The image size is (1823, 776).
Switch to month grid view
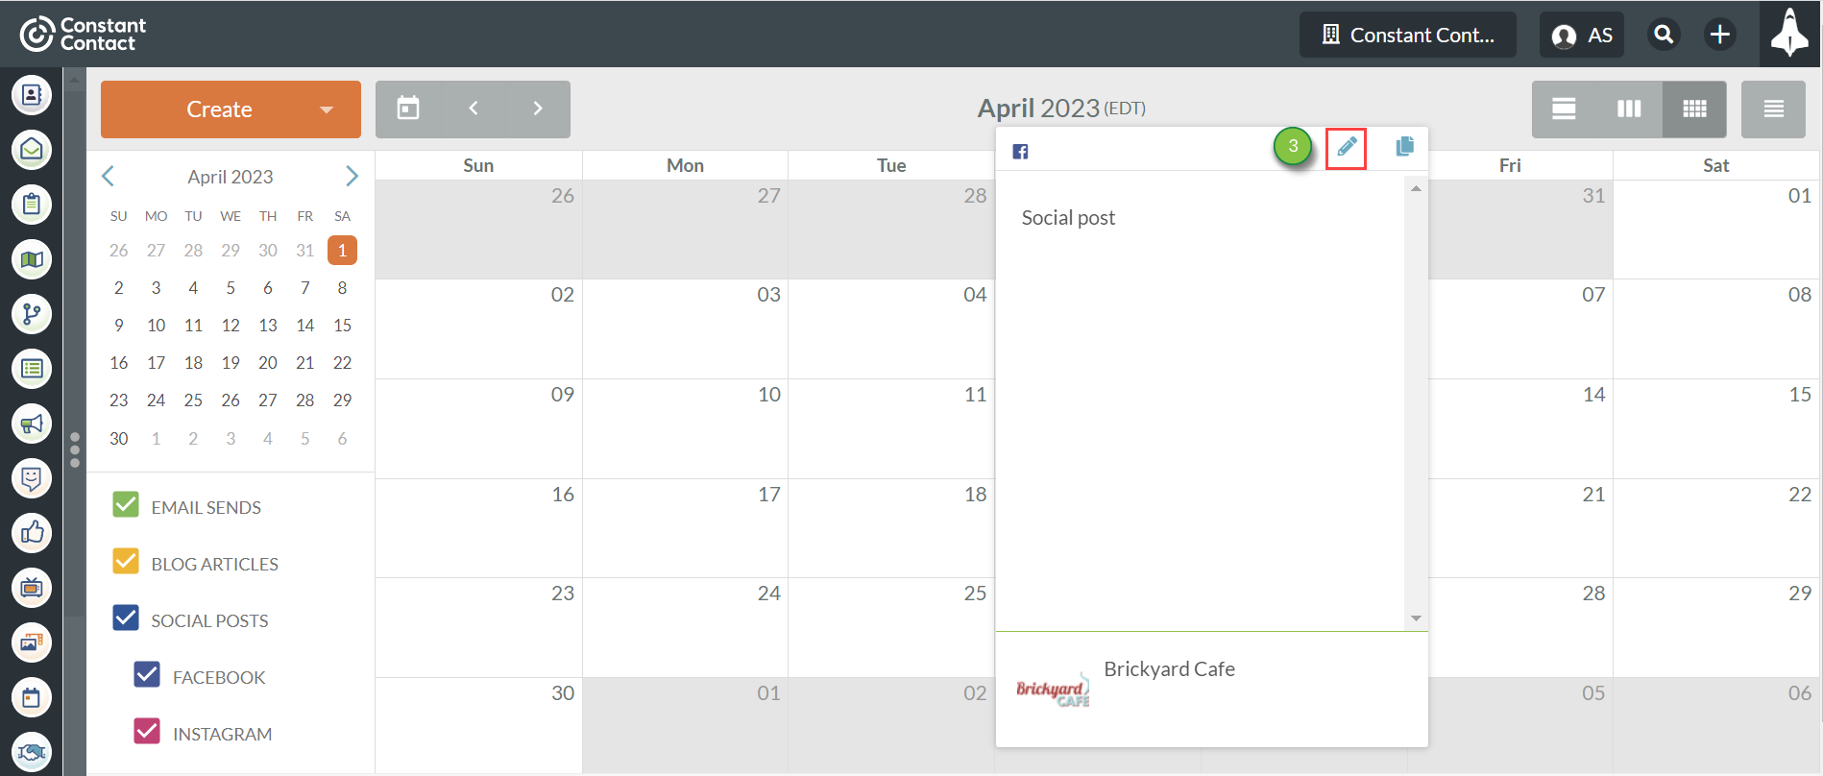1694,109
